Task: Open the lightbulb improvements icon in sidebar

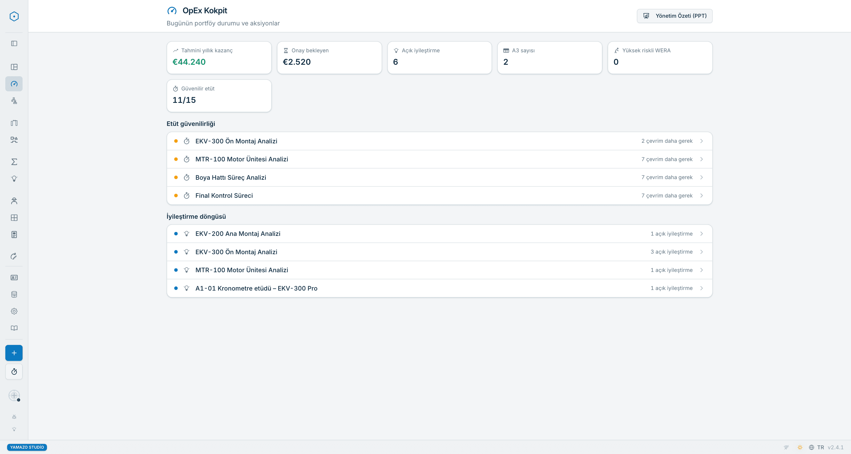Action: click(x=14, y=179)
